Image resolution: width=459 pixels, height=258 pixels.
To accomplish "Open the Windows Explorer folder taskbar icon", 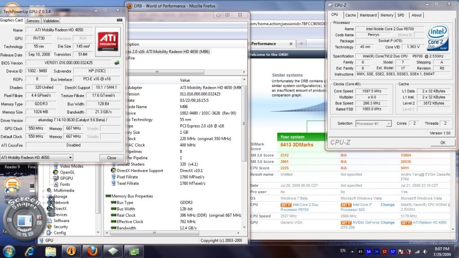I will [x=51, y=250].
